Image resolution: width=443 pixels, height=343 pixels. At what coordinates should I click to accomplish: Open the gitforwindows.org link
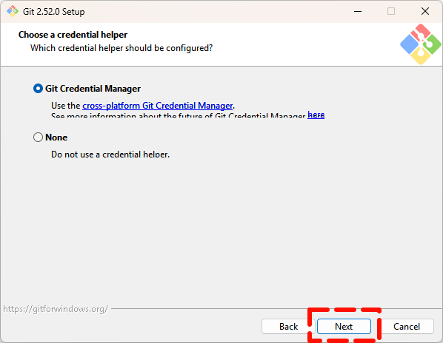click(x=56, y=309)
